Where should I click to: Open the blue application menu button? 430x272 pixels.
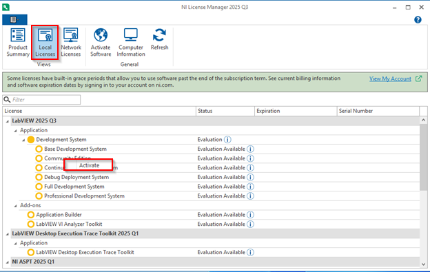pyautogui.click(x=14, y=20)
